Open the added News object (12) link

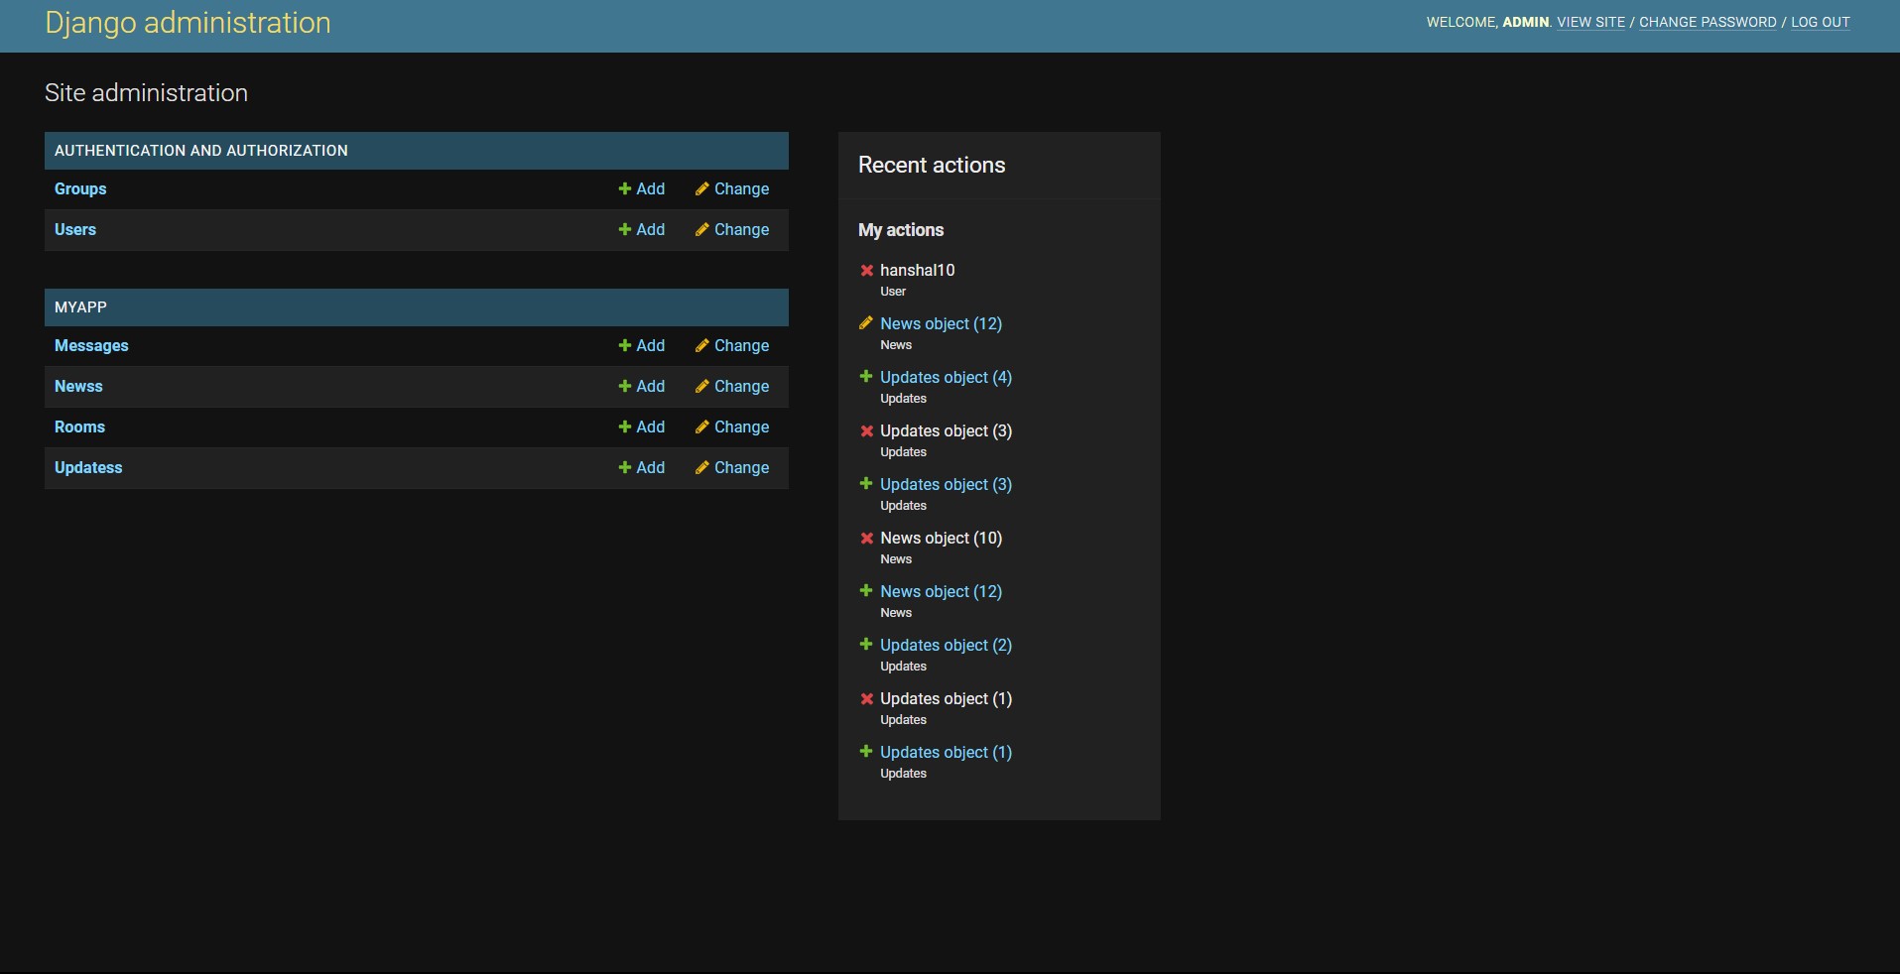click(941, 591)
